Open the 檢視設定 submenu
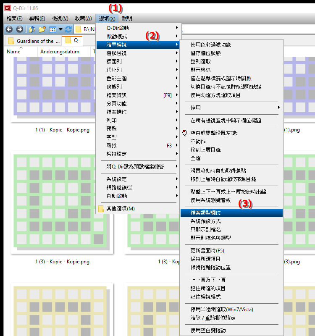Viewport: 315px width, 336px height. click(x=138, y=154)
